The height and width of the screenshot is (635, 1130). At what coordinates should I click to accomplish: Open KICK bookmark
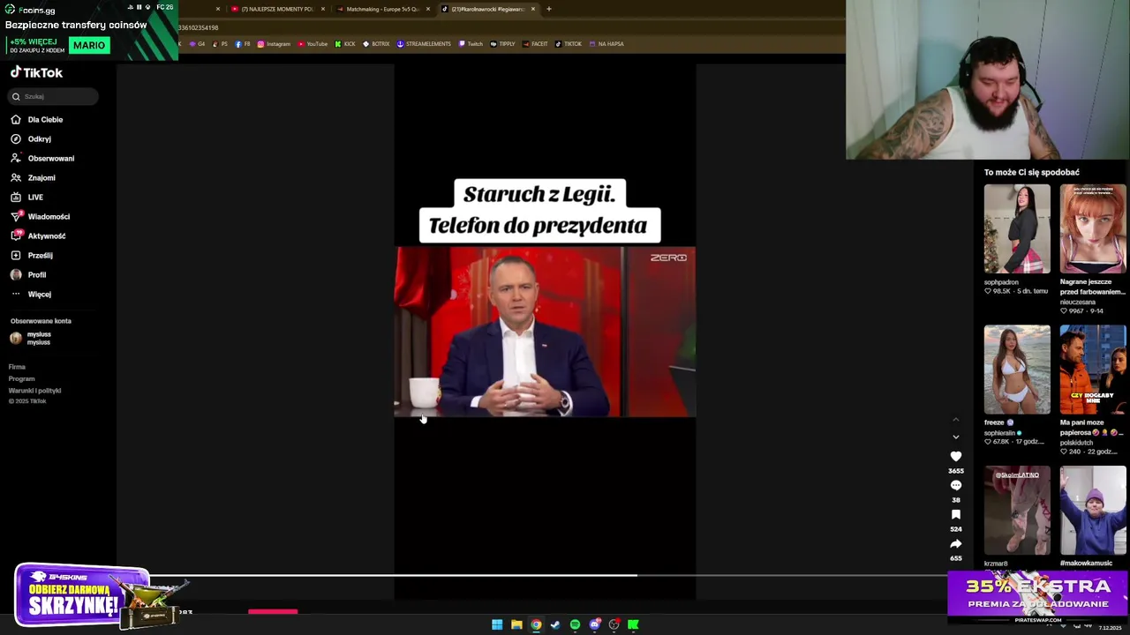(345, 43)
